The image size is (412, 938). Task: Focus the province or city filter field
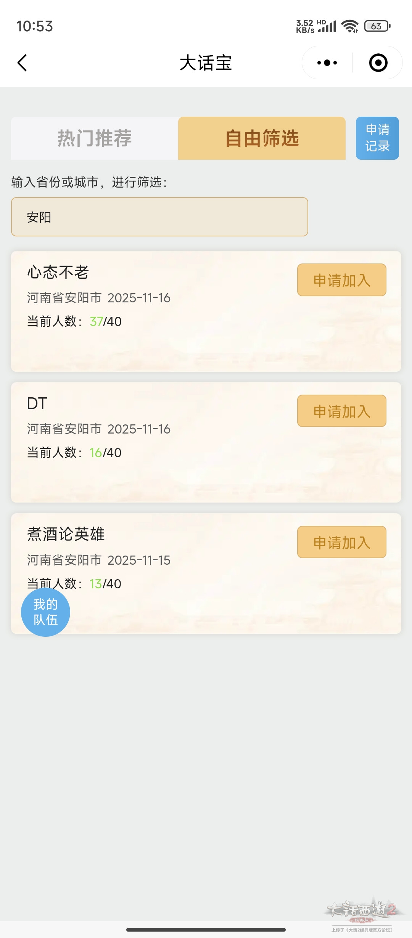click(159, 217)
